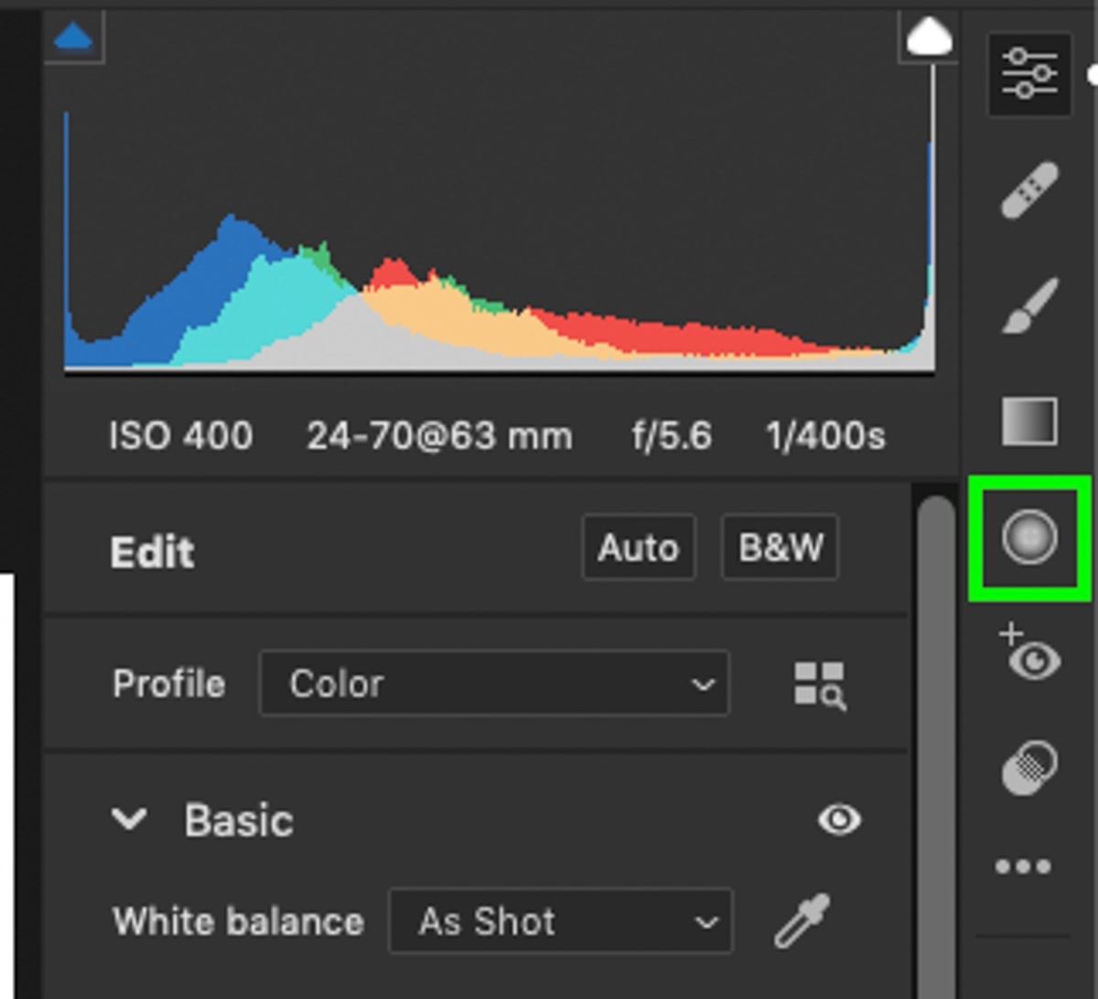Open the Profile dropdown showing Color

tap(494, 683)
